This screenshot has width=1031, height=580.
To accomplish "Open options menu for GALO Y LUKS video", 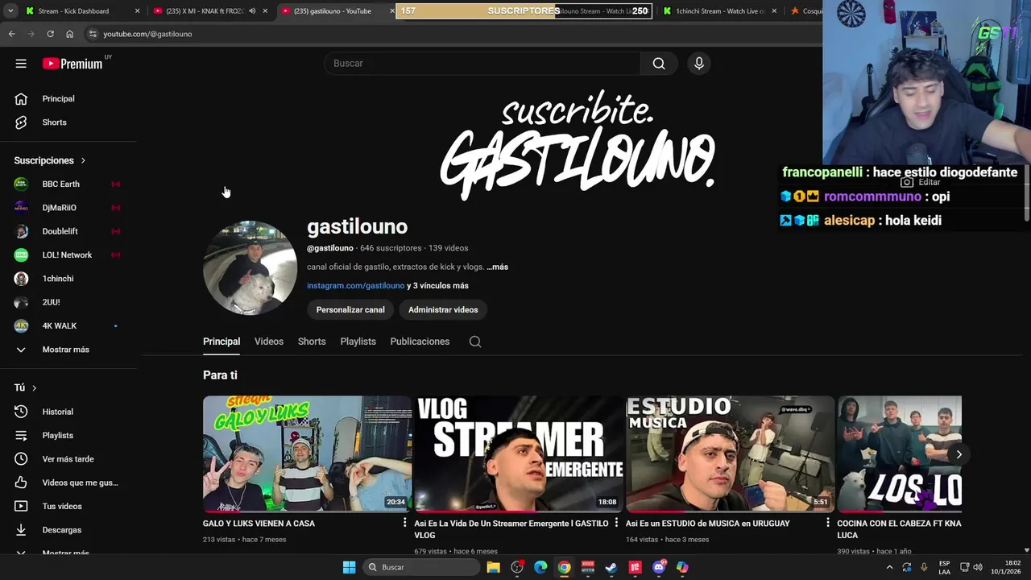I will pyautogui.click(x=405, y=524).
